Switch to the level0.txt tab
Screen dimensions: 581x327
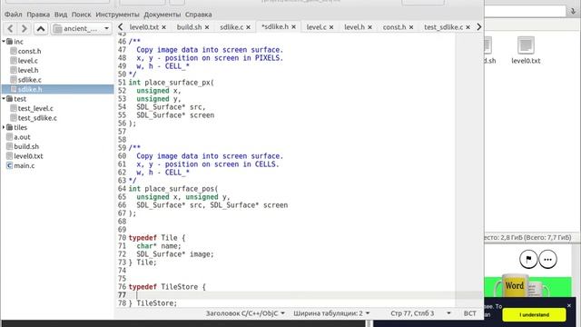pos(143,27)
